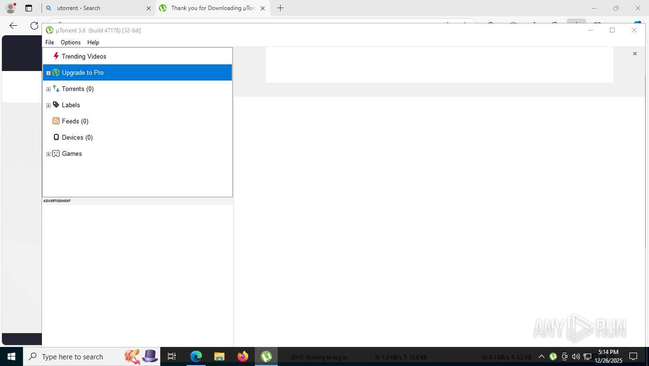Click the ADVERTISEMENT label in the left panel
Viewport: 649px width, 366px height.
[57, 201]
